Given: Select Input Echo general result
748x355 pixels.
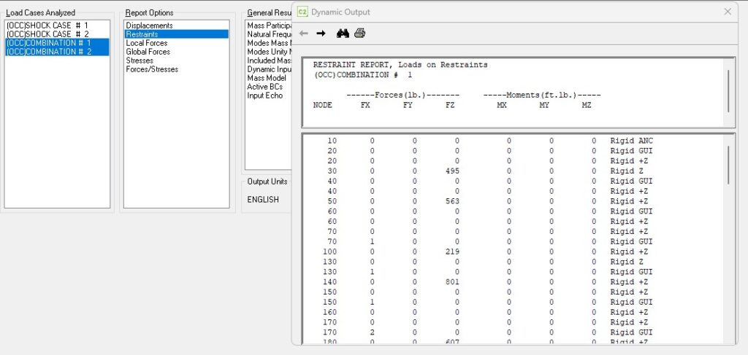Looking at the screenshot, I should click(265, 95).
